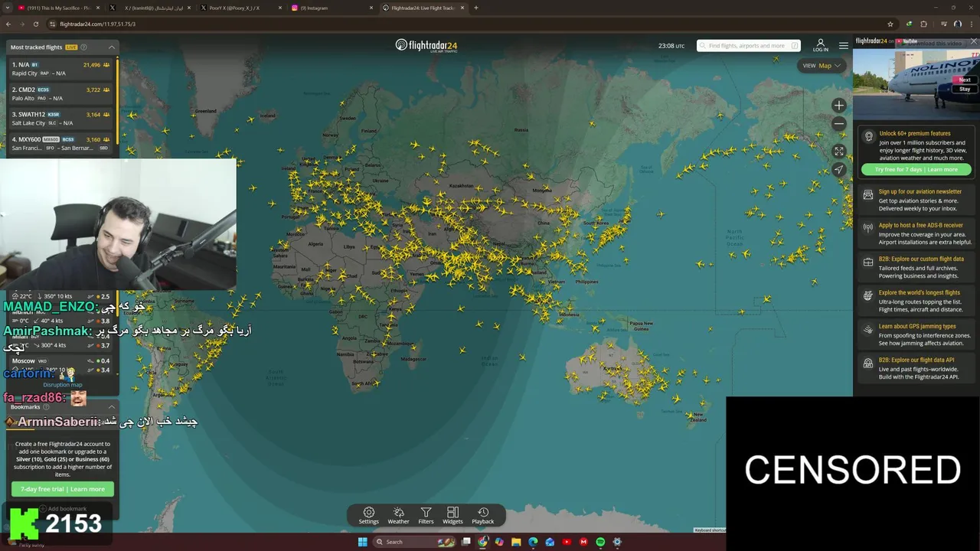Viewport: 980px width, 551px height.
Task: Click Stay on the video overlay
Action: tap(965, 89)
